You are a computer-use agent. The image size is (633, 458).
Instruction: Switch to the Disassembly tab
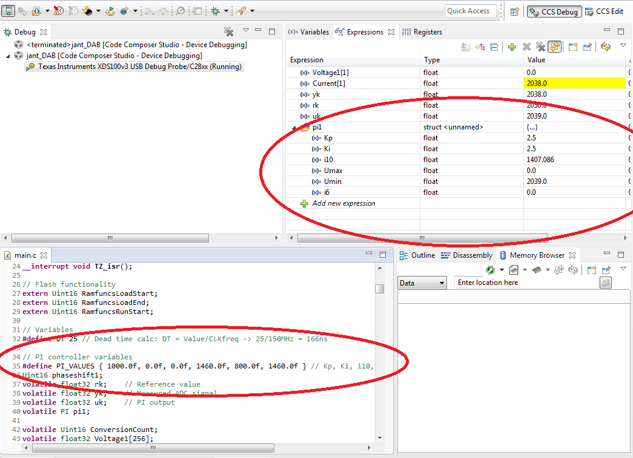pos(466,255)
